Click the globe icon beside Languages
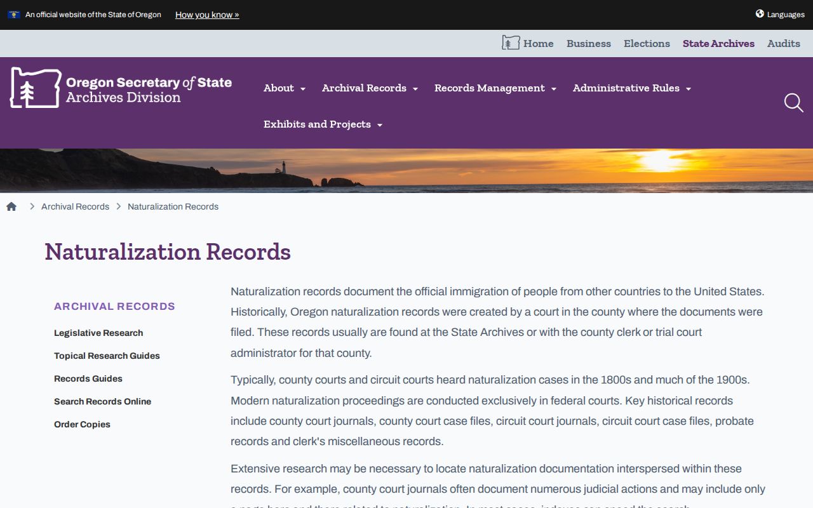This screenshot has width=813, height=508. (760, 14)
